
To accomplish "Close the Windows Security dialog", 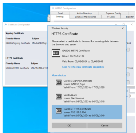I will pyautogui.click(x=122, y=28).
